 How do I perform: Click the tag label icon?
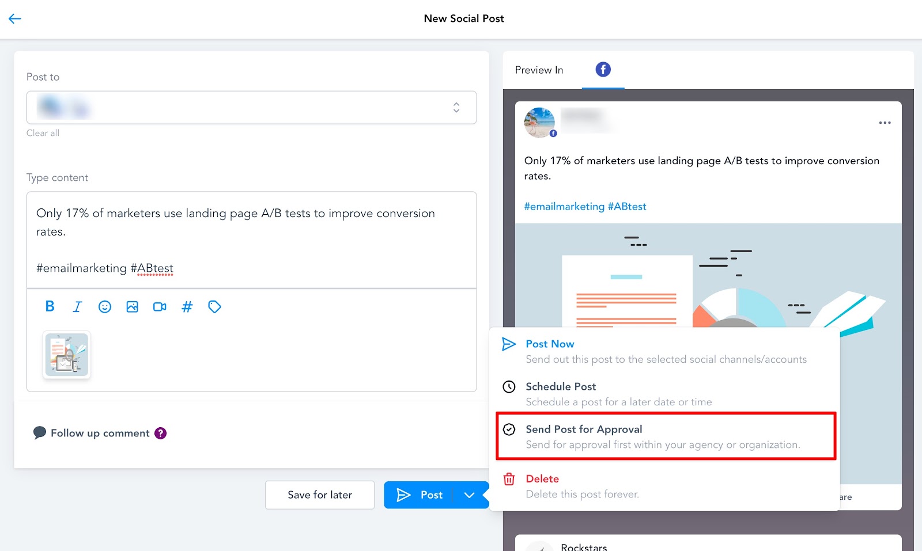click(x=214, y=307)
